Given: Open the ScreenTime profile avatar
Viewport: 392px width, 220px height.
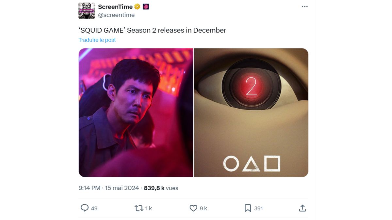Looking at the screenshot, I should point(87,11).
